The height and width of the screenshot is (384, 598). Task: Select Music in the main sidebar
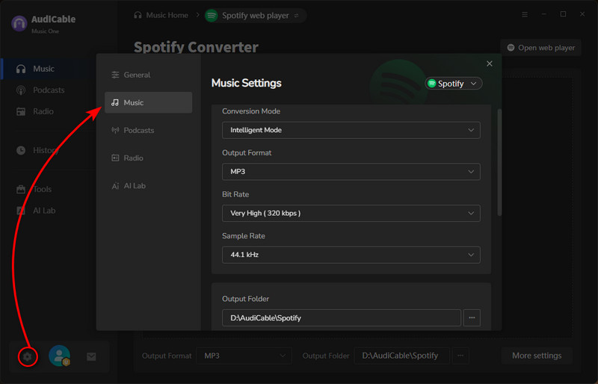pyautogui.click(x=49, y=69)
